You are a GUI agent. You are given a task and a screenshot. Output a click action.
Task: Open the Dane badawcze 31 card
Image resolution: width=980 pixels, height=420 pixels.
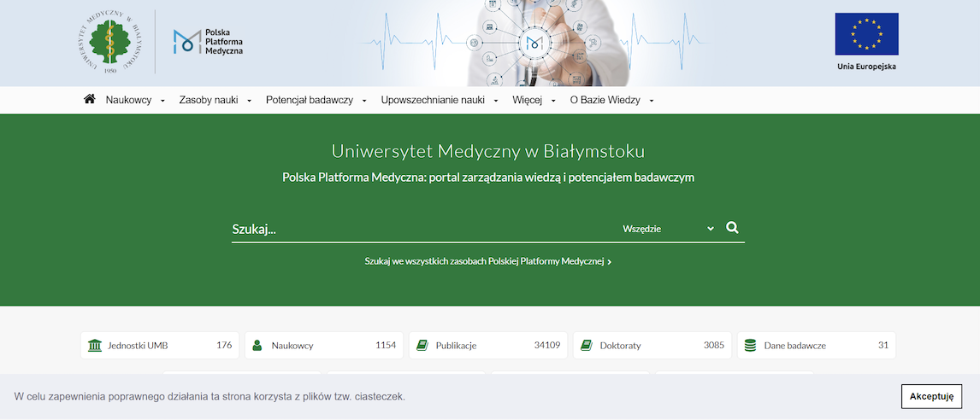click(817, 345)
